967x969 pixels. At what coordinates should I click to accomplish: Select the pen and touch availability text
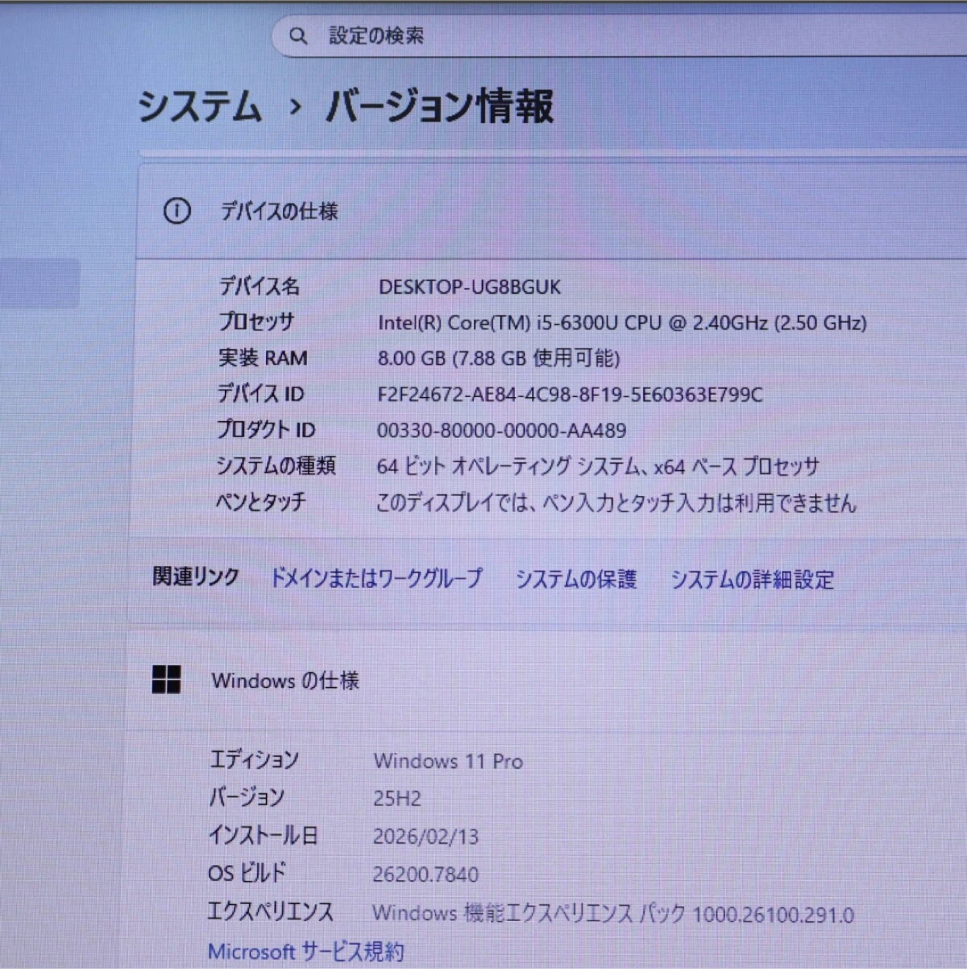(615, 503)
